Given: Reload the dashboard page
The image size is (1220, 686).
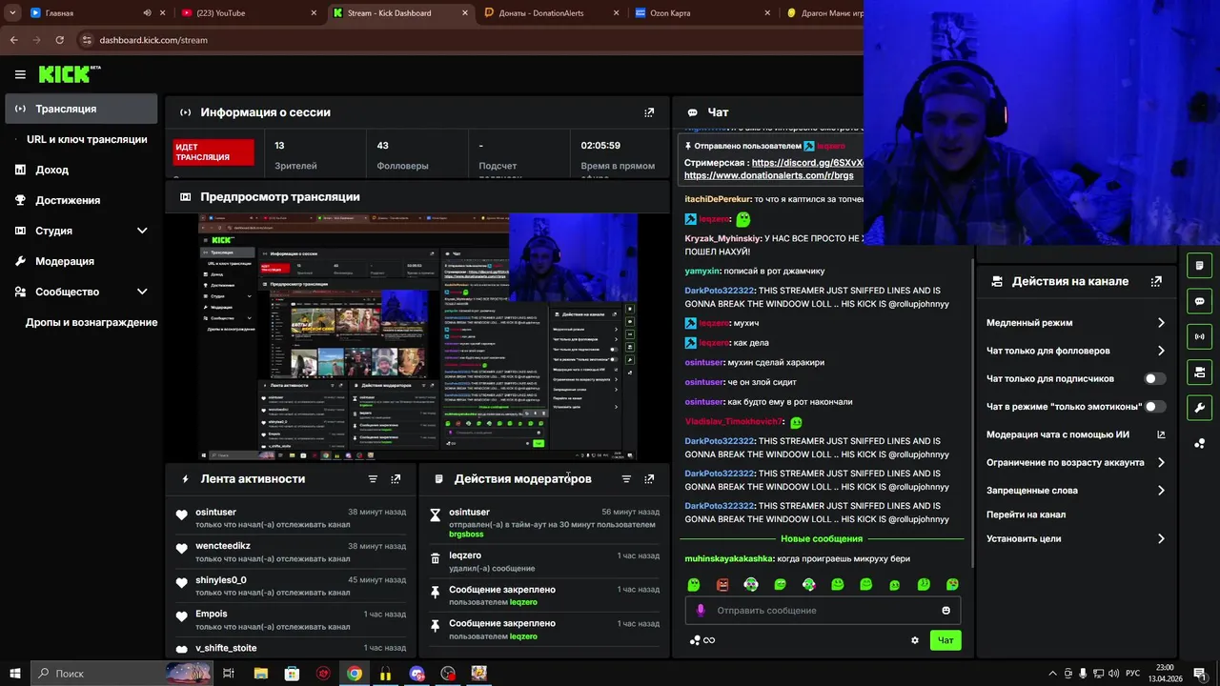Looking at the screenshot, I should click(59, 40).
